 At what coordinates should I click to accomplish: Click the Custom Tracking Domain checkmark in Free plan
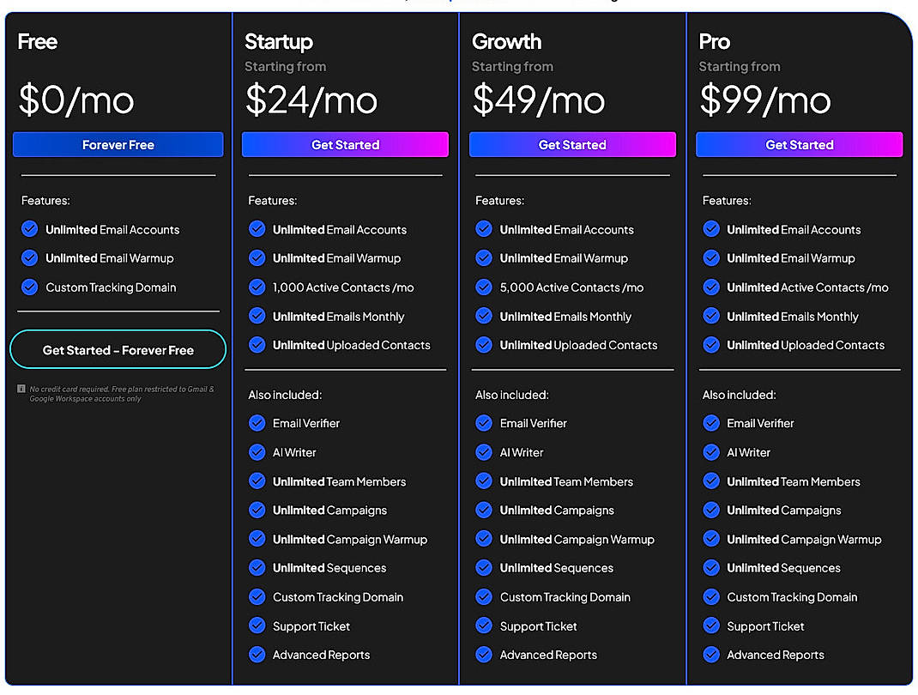pyautogui.click(x=29, y=287)
